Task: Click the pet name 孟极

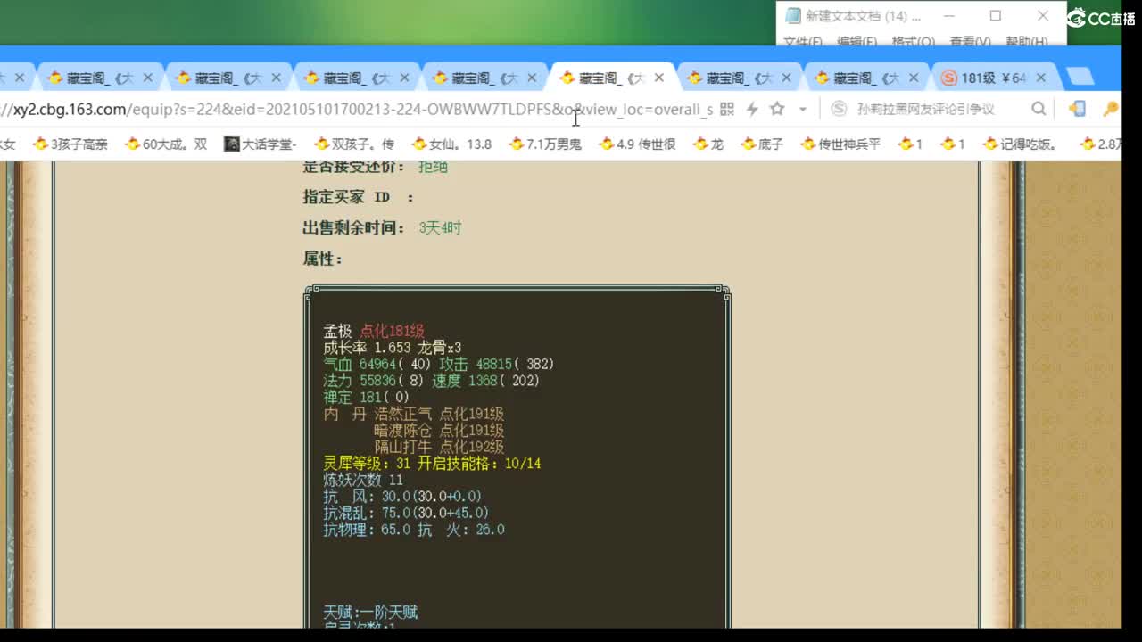Action: (x=339, y=331)
